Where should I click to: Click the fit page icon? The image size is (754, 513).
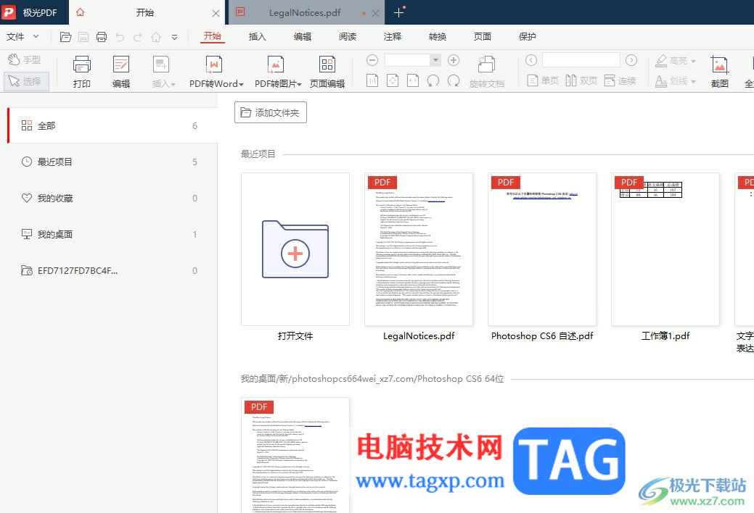[393, 80]
